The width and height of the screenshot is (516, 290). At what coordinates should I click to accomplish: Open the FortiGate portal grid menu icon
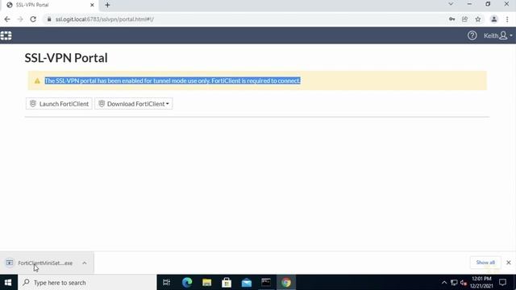pyautogui.click(x=6, y=35)
